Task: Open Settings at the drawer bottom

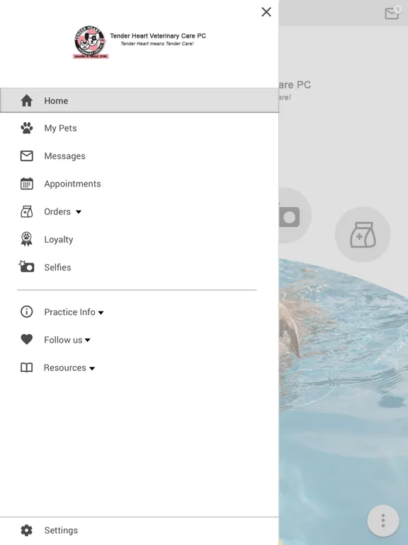Action: [x=139, y=530]
